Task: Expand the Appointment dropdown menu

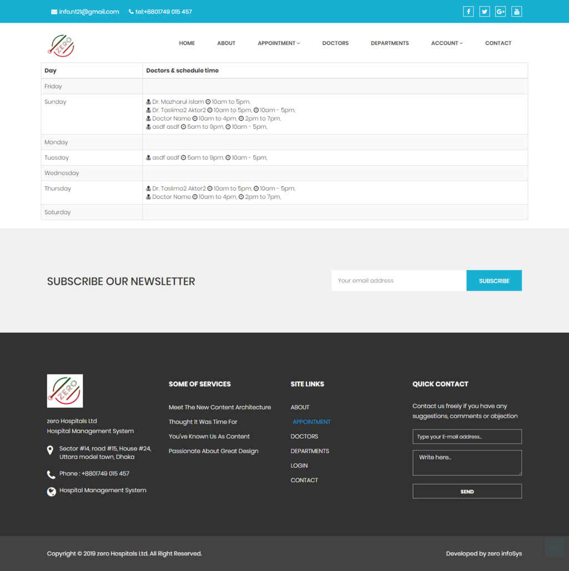Action: pyautogui.click(x=278, y=43)
